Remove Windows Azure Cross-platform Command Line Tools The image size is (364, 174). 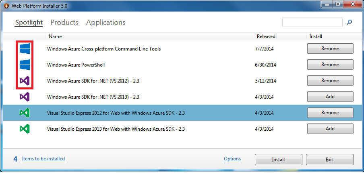(330, 49)
